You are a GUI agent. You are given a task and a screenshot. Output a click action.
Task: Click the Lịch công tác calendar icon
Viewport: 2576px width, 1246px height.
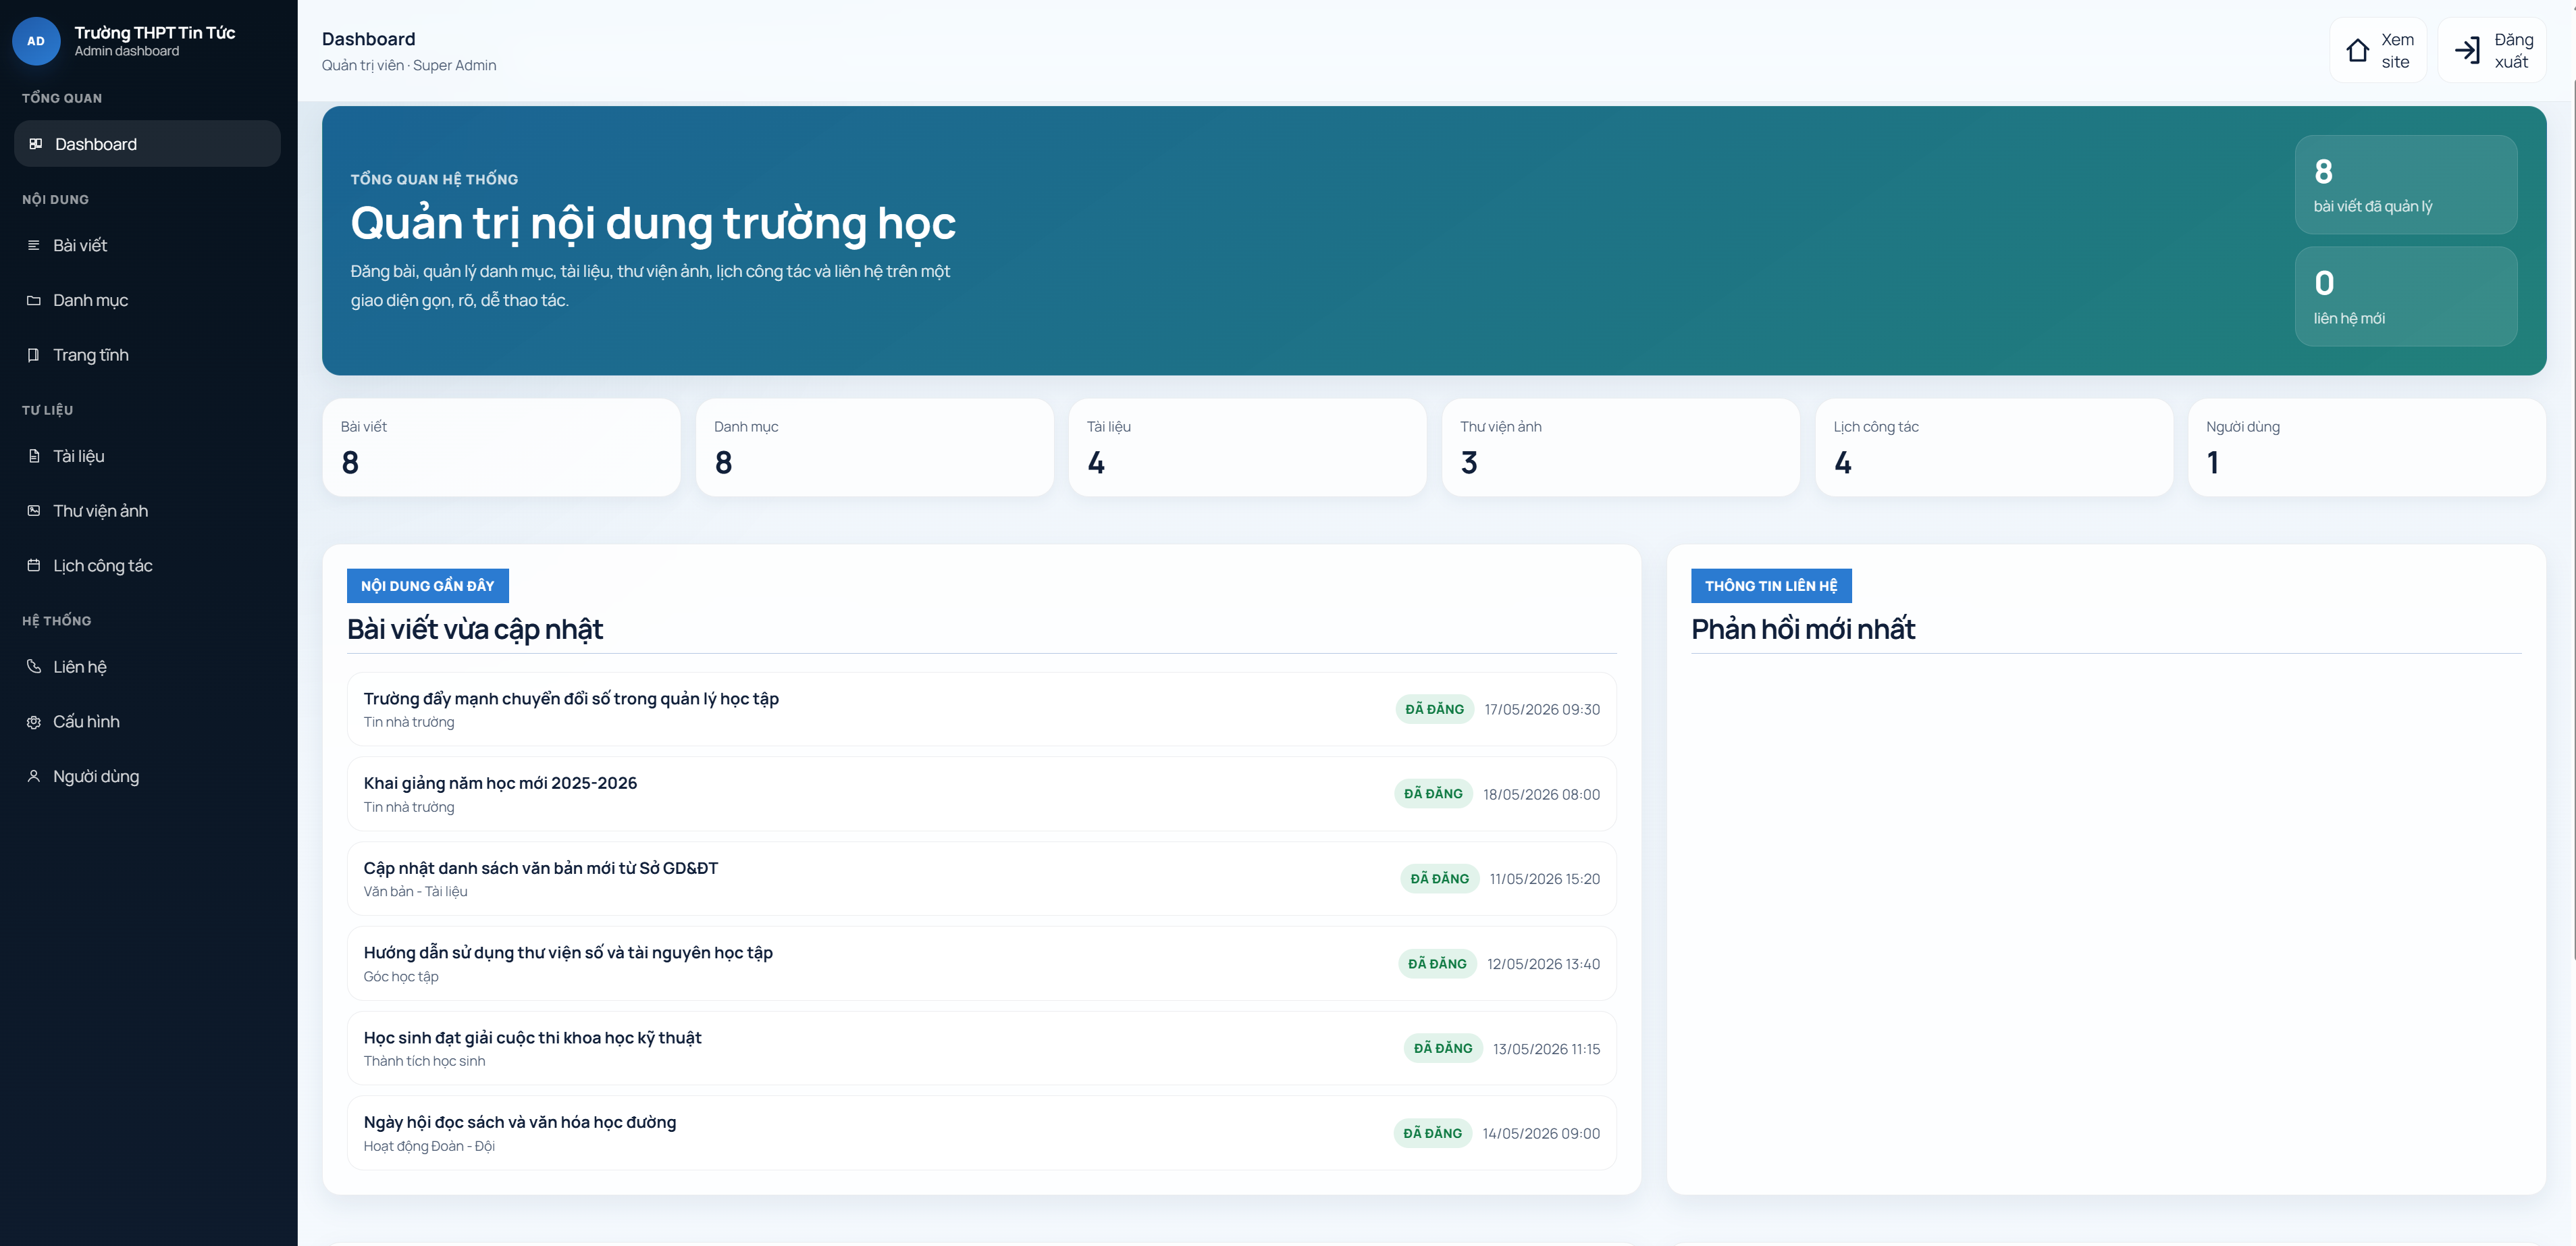pyautogui.click(x=34, y=566)
